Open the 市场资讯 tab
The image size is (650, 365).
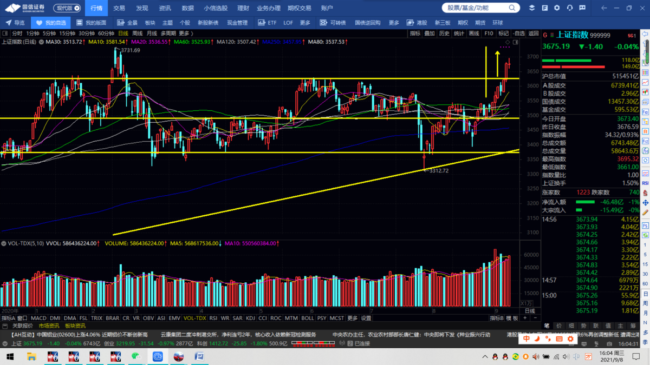click(49, 326)
